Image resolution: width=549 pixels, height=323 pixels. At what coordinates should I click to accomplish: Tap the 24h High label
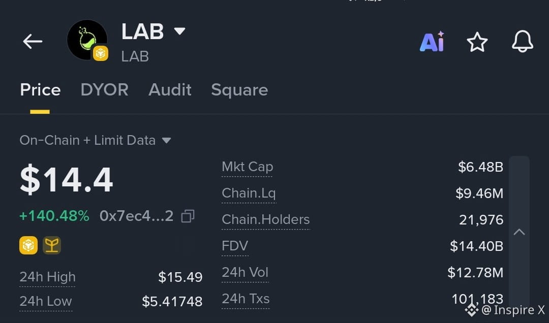(x=47, y=277)
